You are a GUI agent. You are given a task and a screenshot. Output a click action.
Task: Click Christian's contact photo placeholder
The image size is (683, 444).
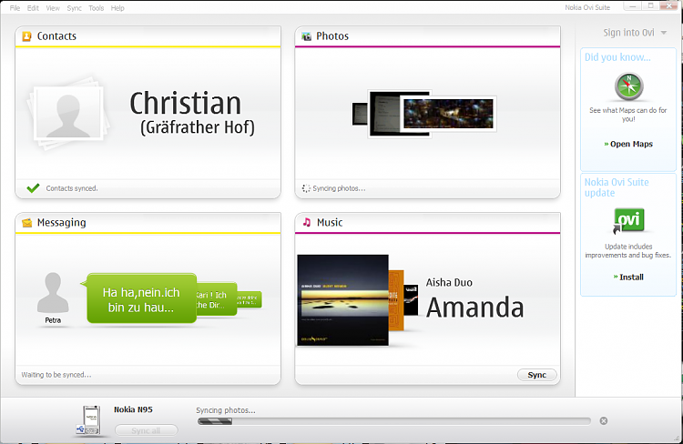click(x=69, y=113)
